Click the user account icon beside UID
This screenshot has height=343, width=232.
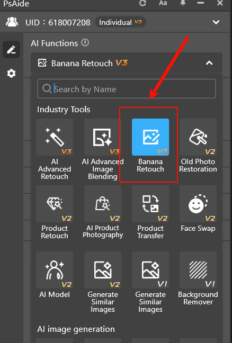(x=12, y=22)
